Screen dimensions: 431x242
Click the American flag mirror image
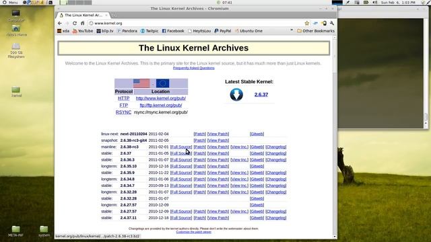[141, 83]
